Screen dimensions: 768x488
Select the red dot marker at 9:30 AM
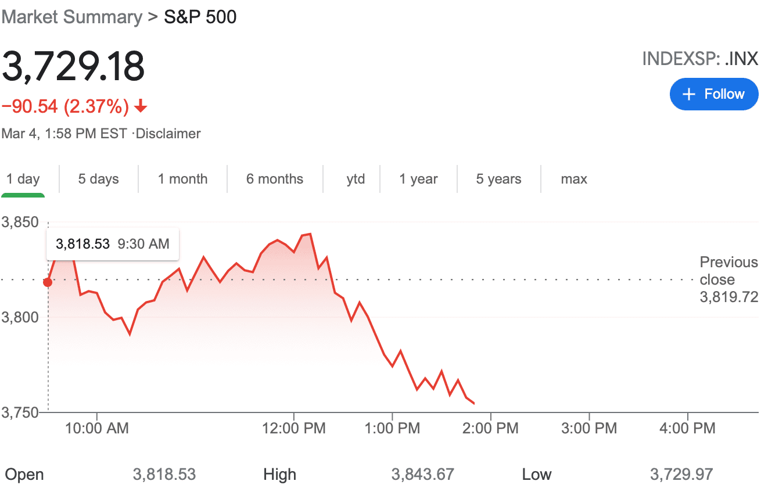[x=48, y=282]
